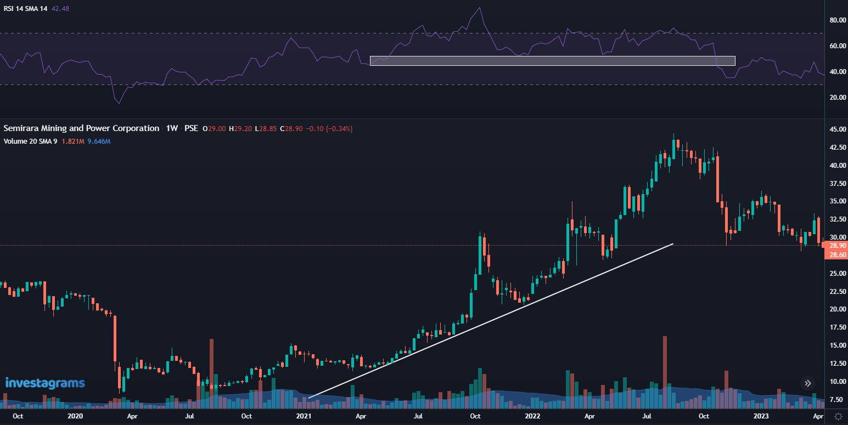
Task: Click the 2020 label on time axis
Action: click(75, 416)
